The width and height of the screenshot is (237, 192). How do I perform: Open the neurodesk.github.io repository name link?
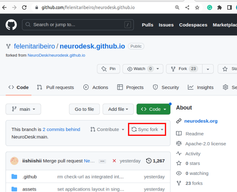92,46
